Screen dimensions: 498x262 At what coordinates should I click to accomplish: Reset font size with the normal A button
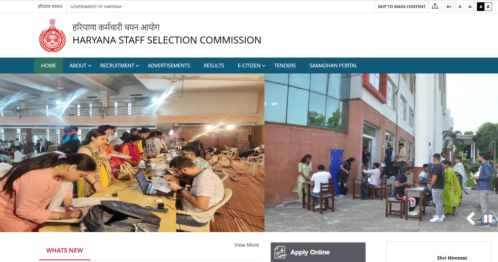click(460, 7)
